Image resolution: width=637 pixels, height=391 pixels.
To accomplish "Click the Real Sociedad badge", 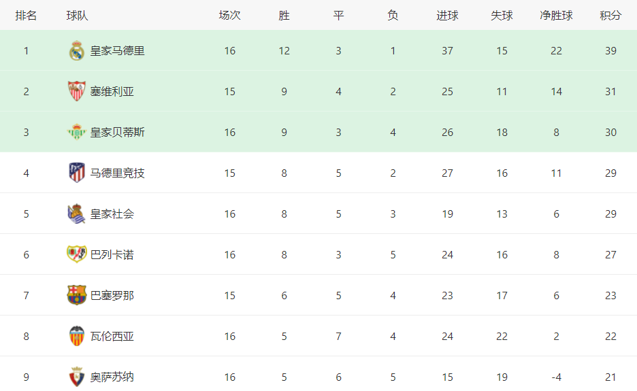I will (x=76, y=214).
